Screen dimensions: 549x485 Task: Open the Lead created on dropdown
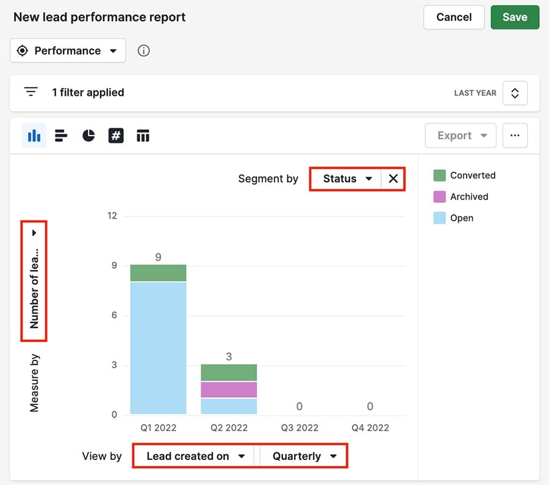point(193,456)
